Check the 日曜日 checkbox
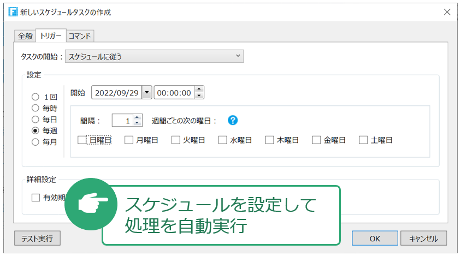Image resolution: width=461 pixels, height=256 pixels. pos(82,140)
